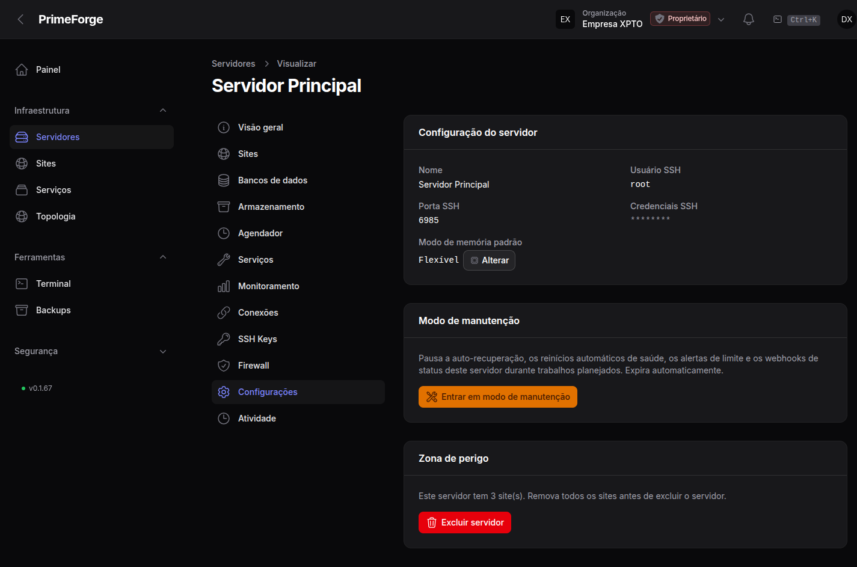Click the Sites globe icon in the server menu
Image resolution: width=857 pixels, height=567 pixels.
click(x=224, y=154)
